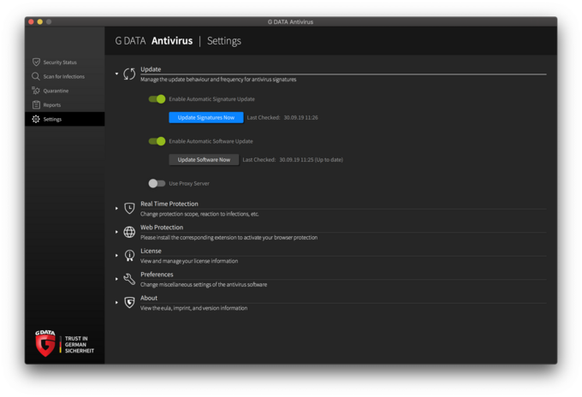Screen dimensions: 582x397
Task: Click the Update section refresh arrows icon
Action: click(x=129, y=74)
